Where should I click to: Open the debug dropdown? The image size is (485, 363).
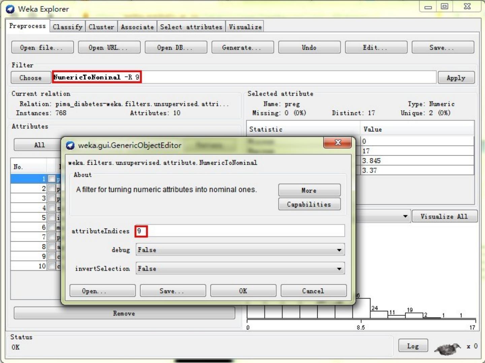click(240, 250)
